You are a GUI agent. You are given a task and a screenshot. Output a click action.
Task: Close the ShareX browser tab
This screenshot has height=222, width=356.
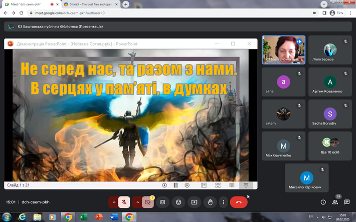[117, 4]
